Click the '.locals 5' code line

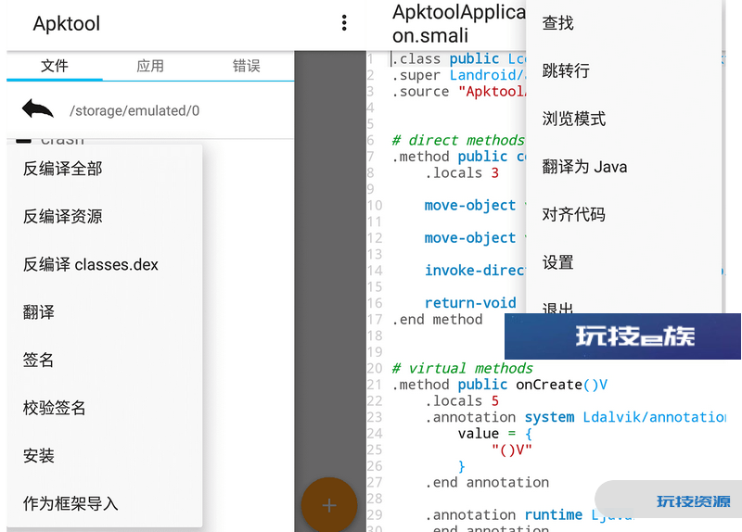462,400
